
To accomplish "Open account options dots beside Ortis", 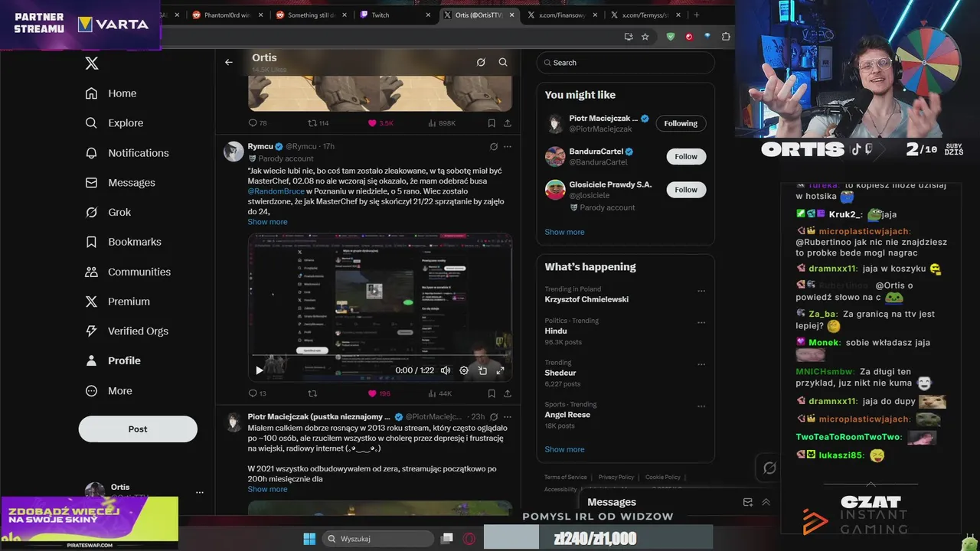I will 200,493.
